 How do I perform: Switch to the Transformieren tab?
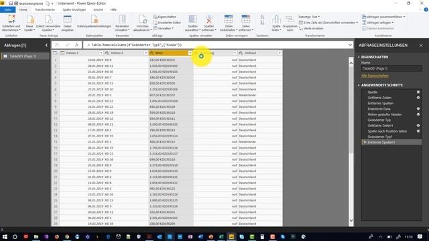coord(45,9)
